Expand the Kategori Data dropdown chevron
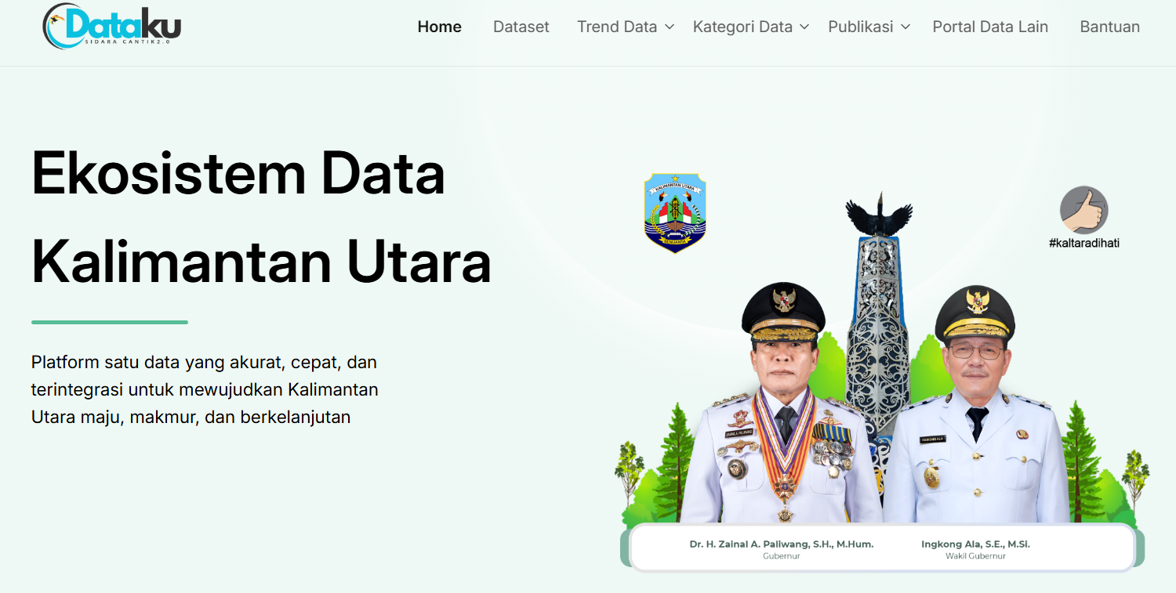Screen dimensions: 1176x593 (804, 27)
